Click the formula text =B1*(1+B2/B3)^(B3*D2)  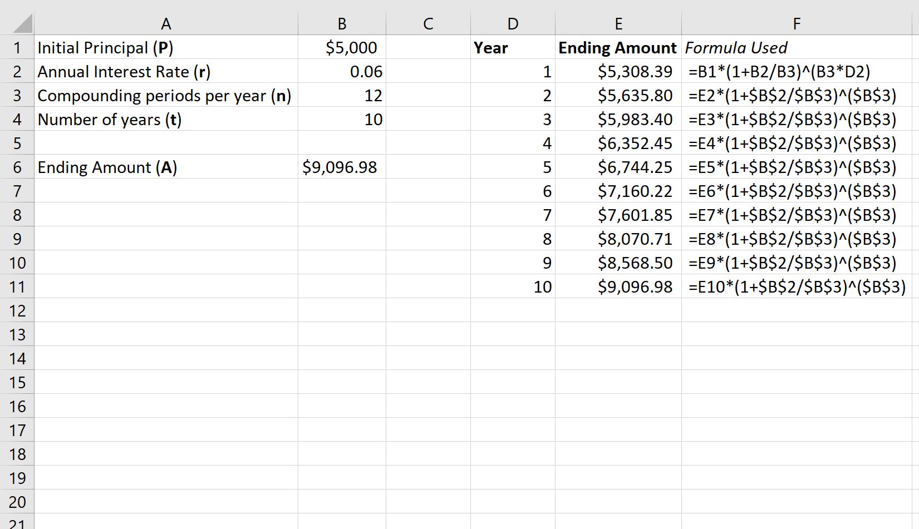click(x=779, y=72)
